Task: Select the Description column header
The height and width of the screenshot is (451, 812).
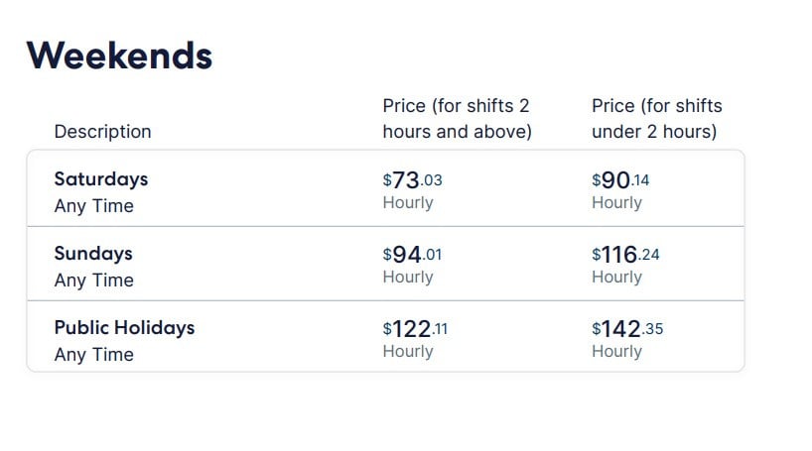Action: [102, 132]
